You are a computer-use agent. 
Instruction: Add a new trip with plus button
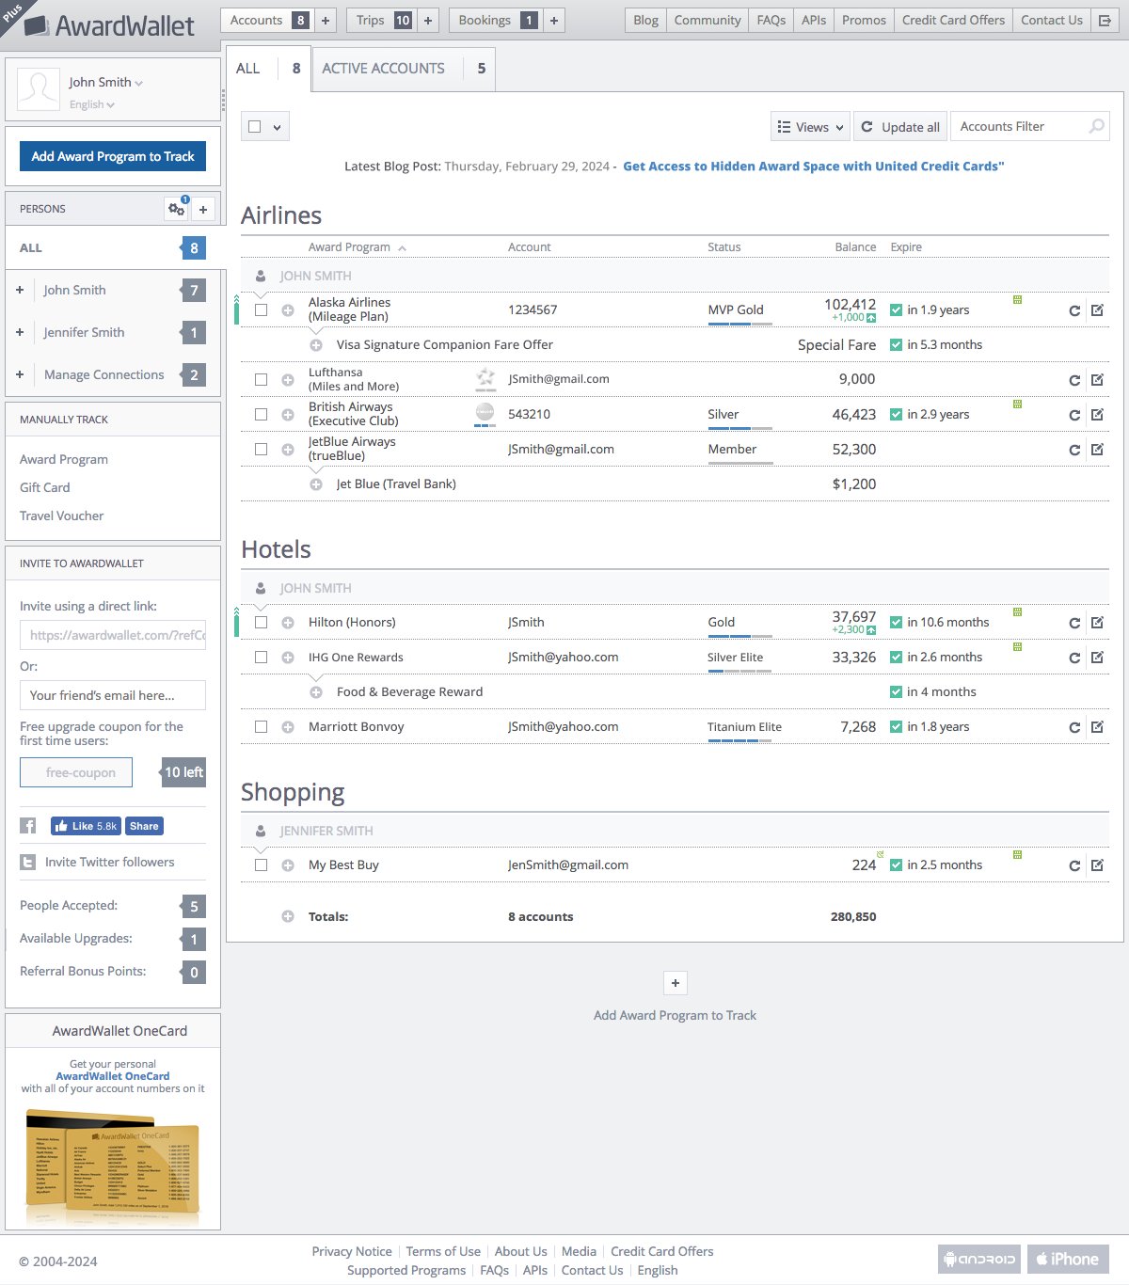[x=428, y=21]
